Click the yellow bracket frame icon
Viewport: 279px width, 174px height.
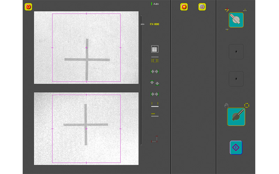click(154, 60)
